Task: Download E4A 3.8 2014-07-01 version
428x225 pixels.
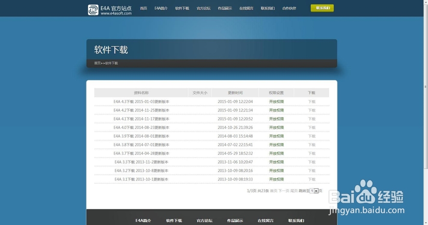Action: click(312, 144)
